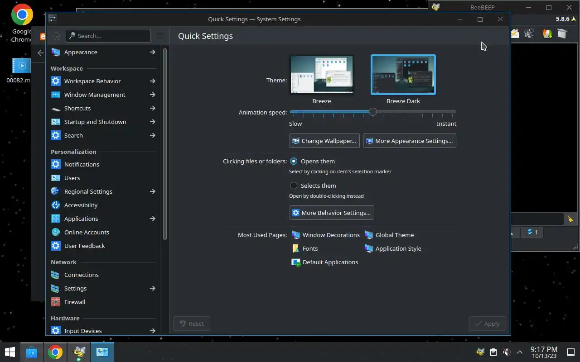Expand the Regional Settings arrow
Viewport: 580px width, 362px height.
click(x=153, y=191)
